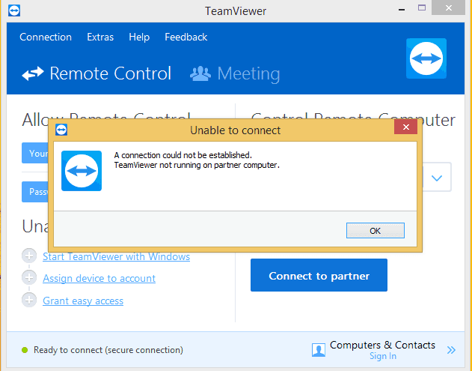Click the Meeting people icon
Screen dimensions: 472x371
[x=200, y=73]
